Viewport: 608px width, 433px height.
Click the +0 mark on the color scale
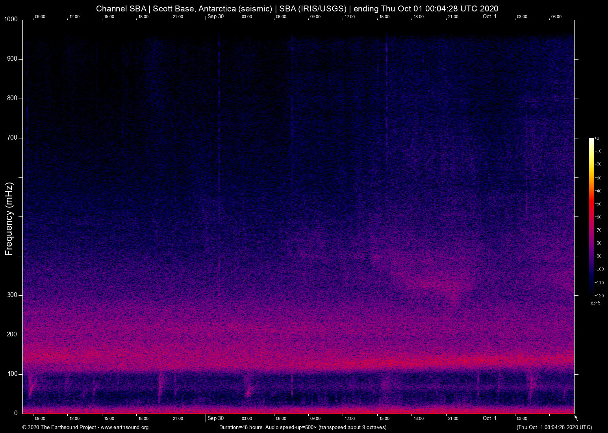click(597, 138)
